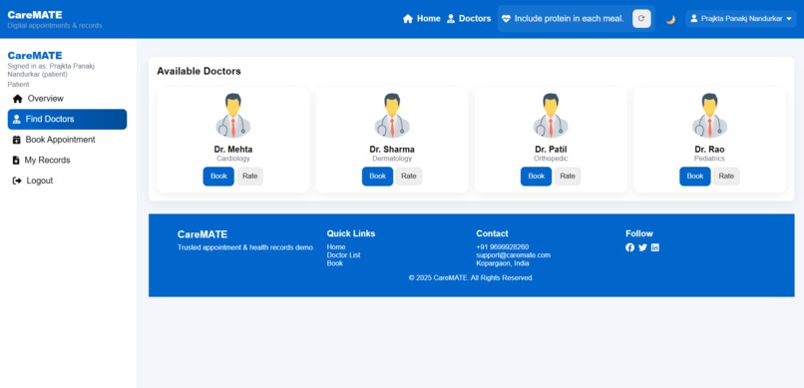Click the Kopargaon, India address text
The width and height of the screenshot is (804, 388).
(503, 263)
